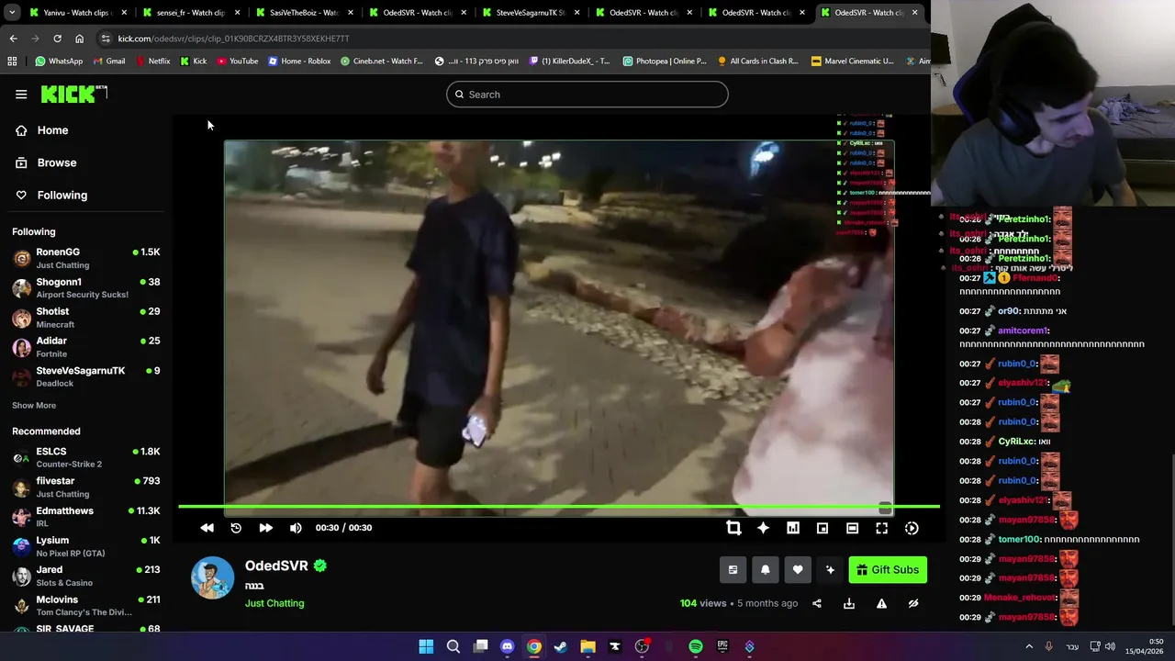Click the playback speed circular icon
This screenshot has height=661, width=1175.
(x=912, y=528)
